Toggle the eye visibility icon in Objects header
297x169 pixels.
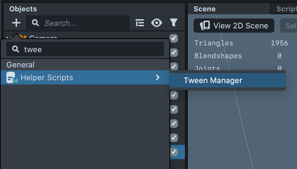coord(157,23)
